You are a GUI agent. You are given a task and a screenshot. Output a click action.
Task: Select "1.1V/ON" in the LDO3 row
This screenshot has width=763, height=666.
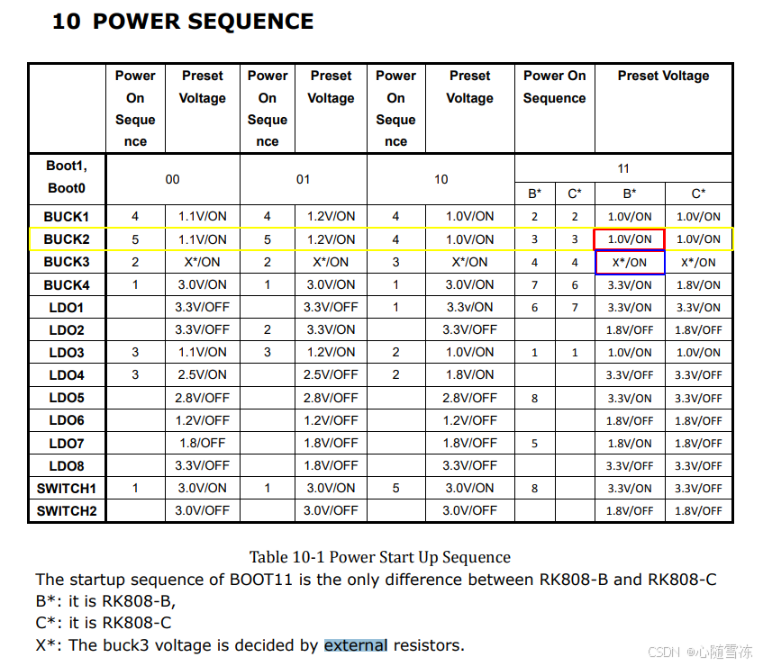point(203,352)
